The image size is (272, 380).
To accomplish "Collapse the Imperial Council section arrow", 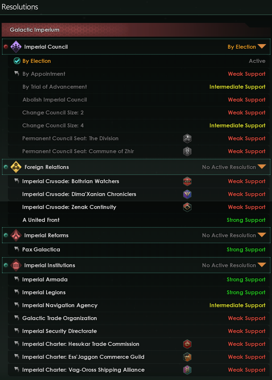I will 262,47.
